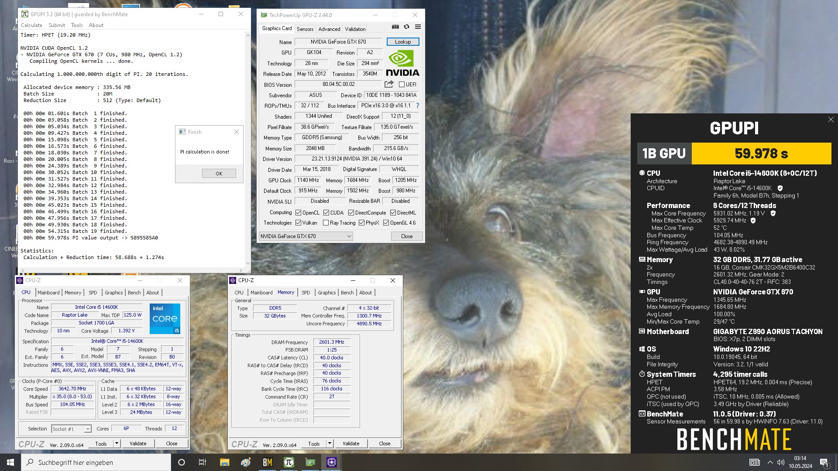Open Task View in taskbar
This screenshot has height=471, width=838.
pos(203,462)
